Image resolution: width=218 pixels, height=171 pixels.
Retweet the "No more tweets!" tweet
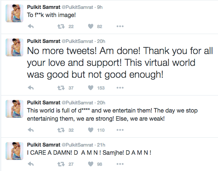point(61,88)
